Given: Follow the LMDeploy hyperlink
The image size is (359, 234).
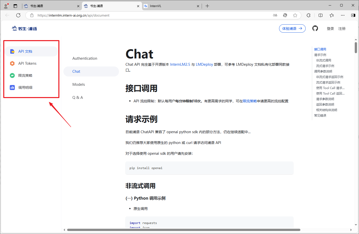Looking at the screenshot, I should (204, 64).
